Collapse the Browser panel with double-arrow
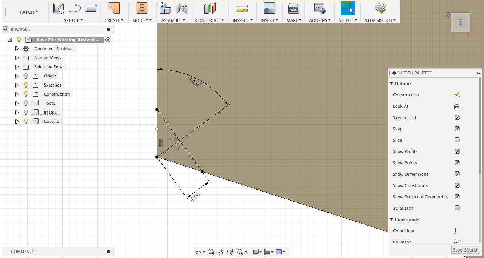The width and height of the screenshot is (484, 258). click(x=5, y=29)
